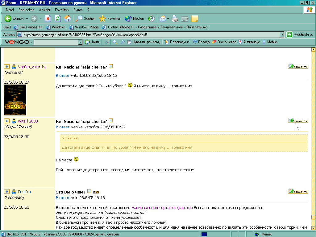Click the Print icon in toolbar
Screen dimensions: 316x237
click(175, 19)
